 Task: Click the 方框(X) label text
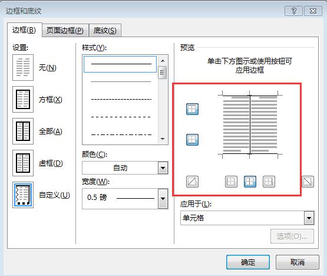point(51,100)
